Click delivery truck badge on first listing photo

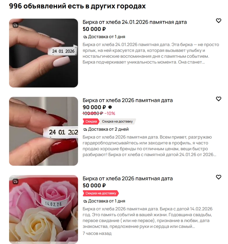(x=16, y=25)
